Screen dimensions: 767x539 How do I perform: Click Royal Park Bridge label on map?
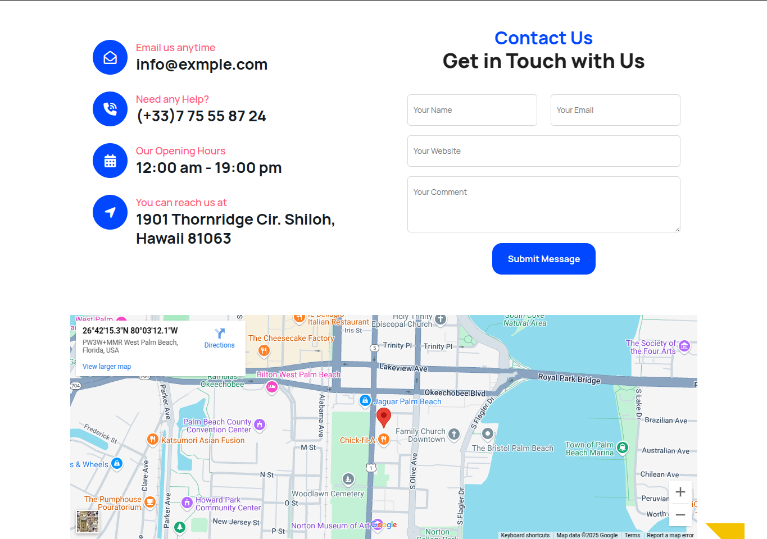pyautogui.click(x=569, y=378)
